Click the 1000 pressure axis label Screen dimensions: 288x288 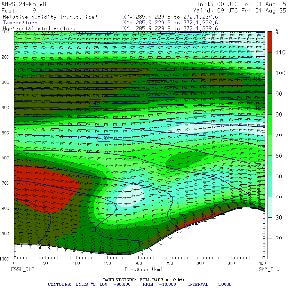pyautogui.click(x=4, y=259)
